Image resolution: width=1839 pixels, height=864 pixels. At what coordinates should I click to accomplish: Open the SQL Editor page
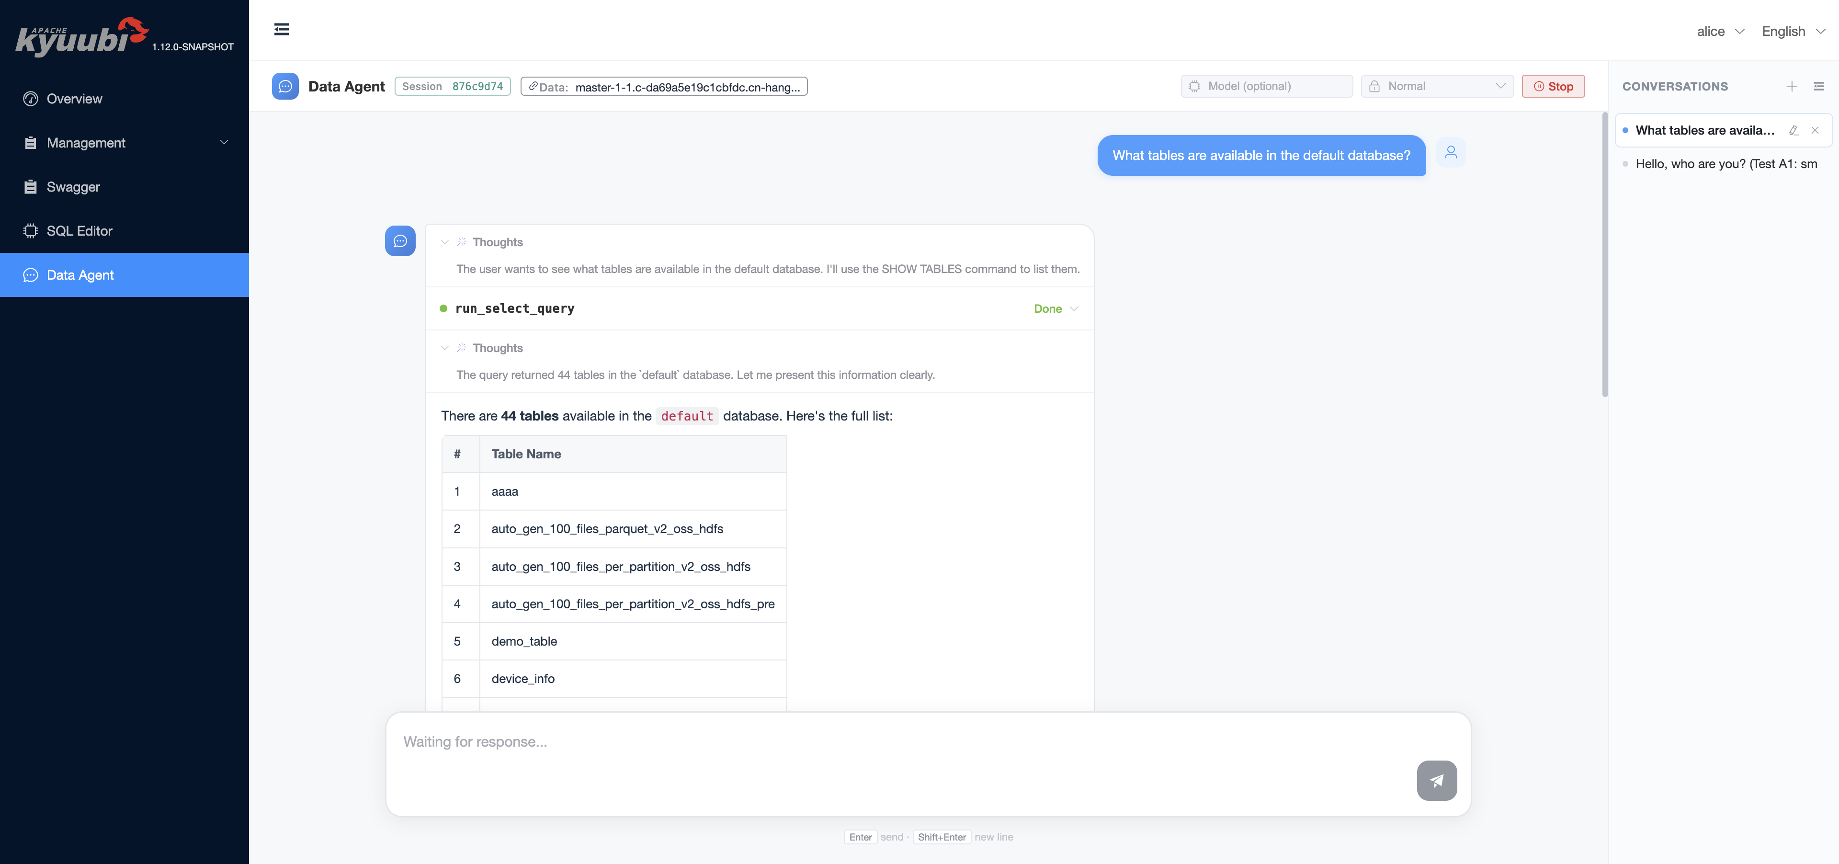pyautogui.click(x=124, y=231)
